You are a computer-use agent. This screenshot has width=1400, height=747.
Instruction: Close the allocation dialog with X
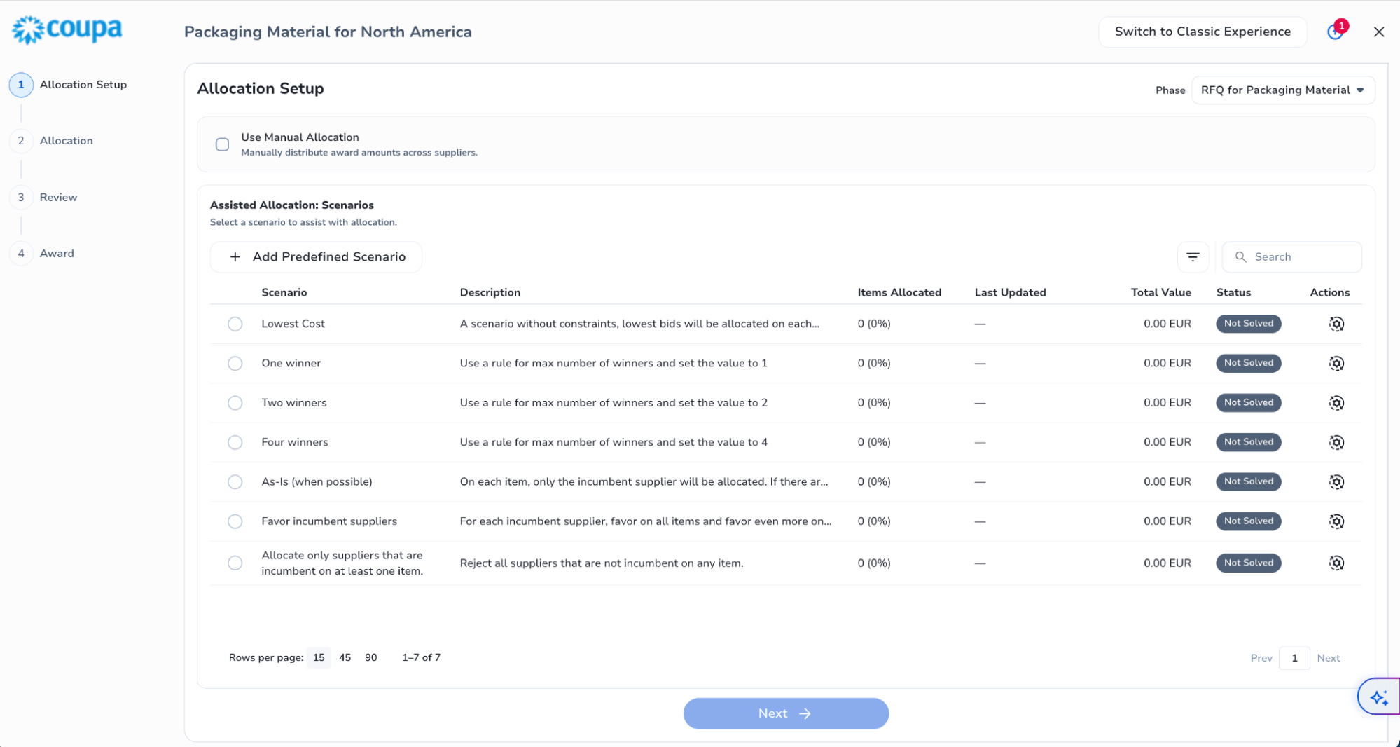[x=1379, y=32]
